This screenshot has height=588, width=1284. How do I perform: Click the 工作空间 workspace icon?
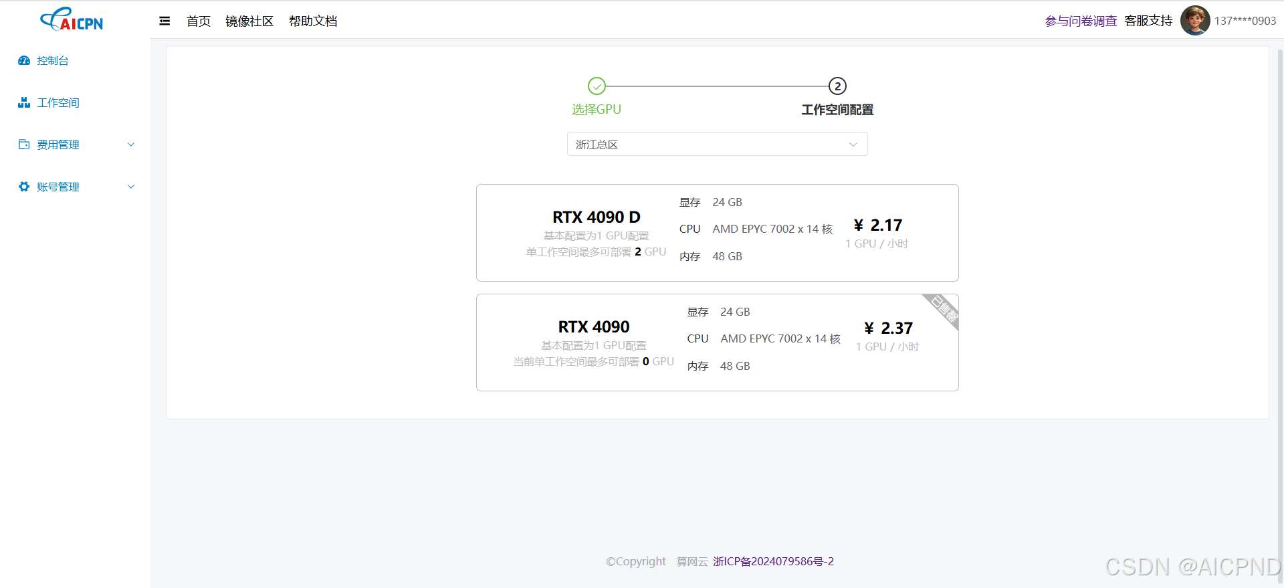click(x=24, y=102)
